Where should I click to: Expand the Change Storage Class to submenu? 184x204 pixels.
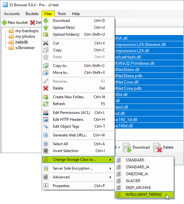click(78, 160)
